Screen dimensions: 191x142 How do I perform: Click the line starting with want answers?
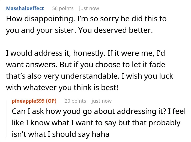tap(86, 65)
